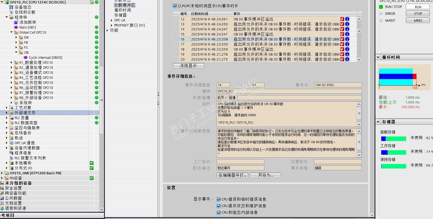This screenshot has height=219, width=433.
Task: Click the 装载存储 memory usage bar
Action: (x=393, y=139)
